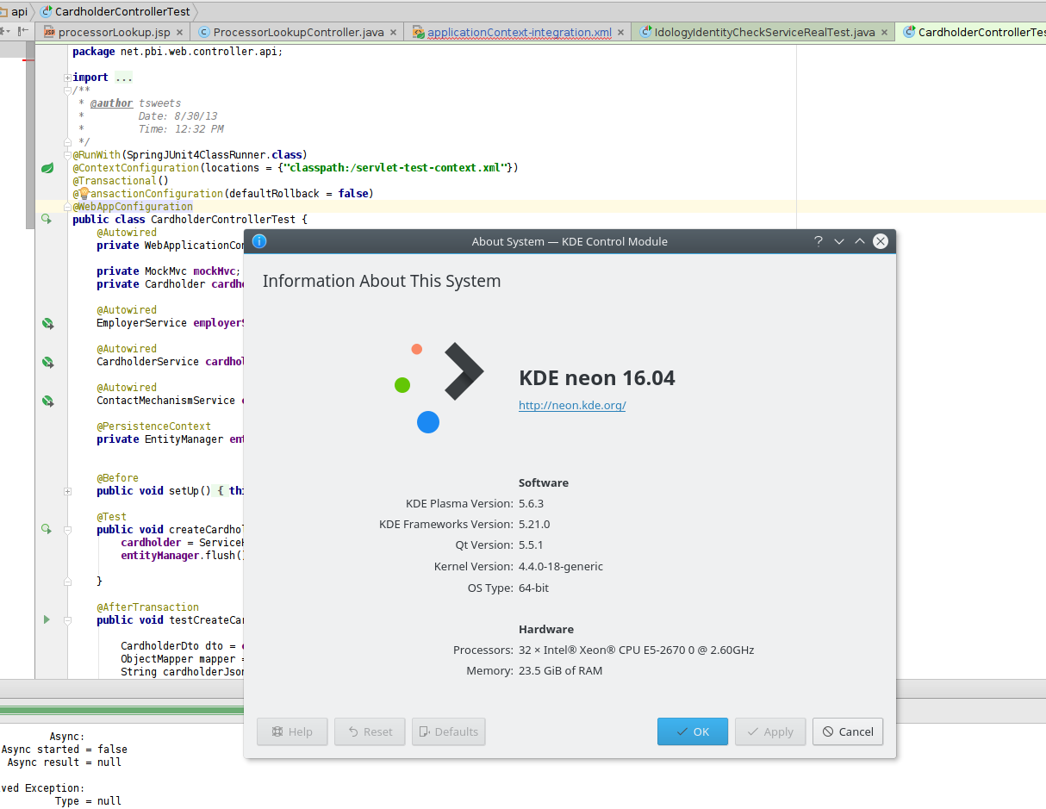The height and width of the screenshot is (809, 1046).
Task: Click the autowired bean icon beside EmployerService
Action: (x=47, y=323)
